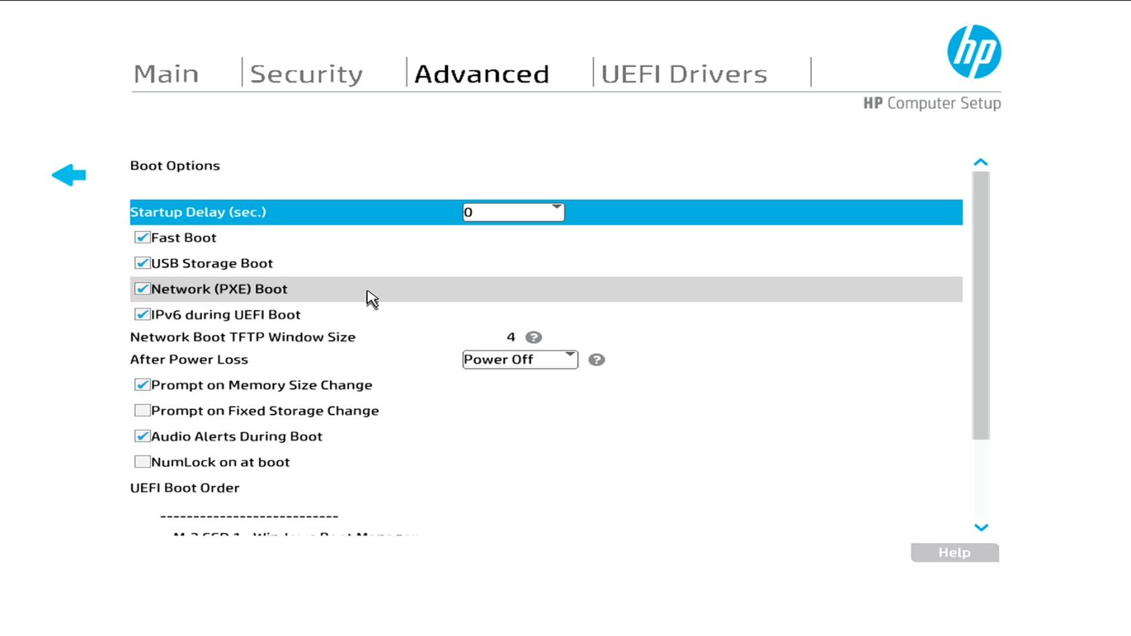Toggle IPv6 during UEFI Boot
The width and height of the screenshot is (1131, 636).
(x=142, y=314)
